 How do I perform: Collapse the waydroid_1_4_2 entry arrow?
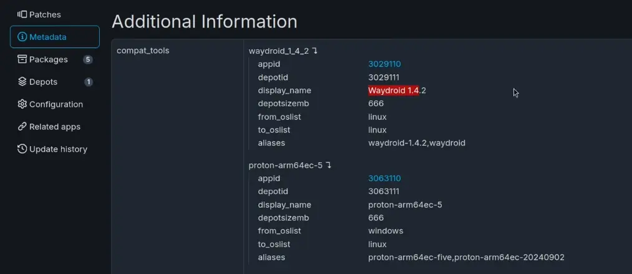[315, 51]
